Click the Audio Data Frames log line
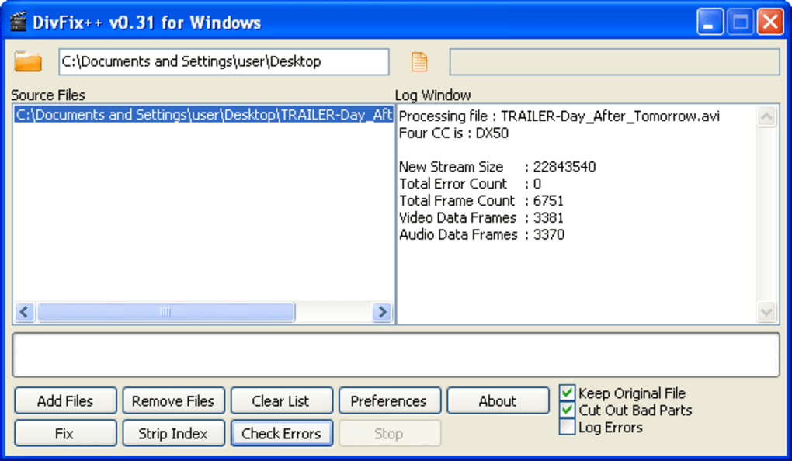The image size is (792, 461). pos(482,235)
